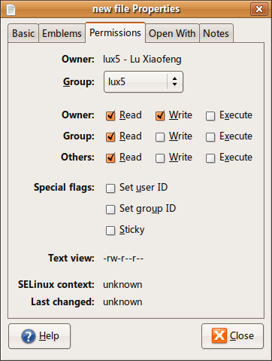Enable the Others Execute permission

[210, 158]
